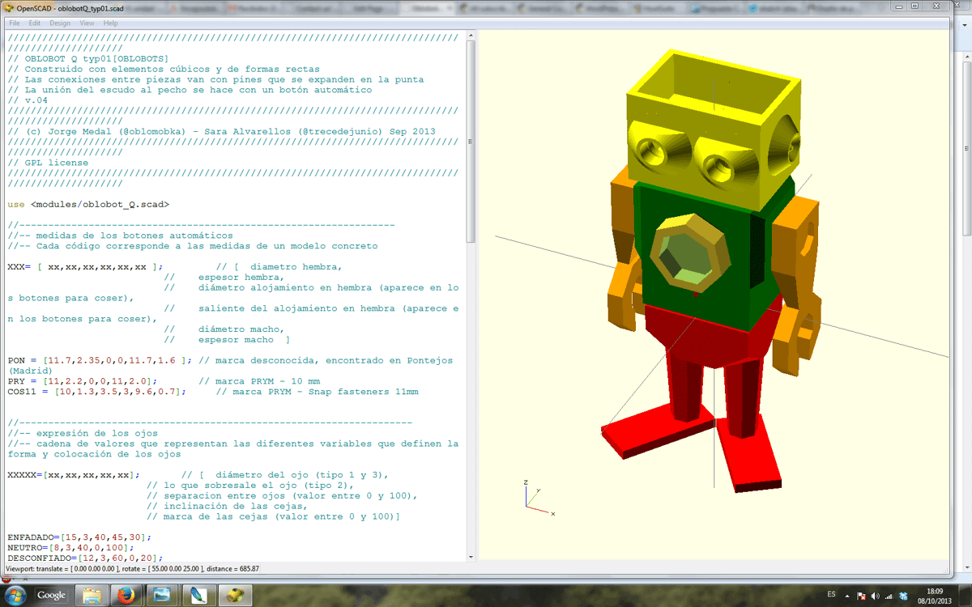The width and height of the screenshot is (972, 607).
Task: Click the picture viewer taskbar icon
Action: [x=160, y=595]
